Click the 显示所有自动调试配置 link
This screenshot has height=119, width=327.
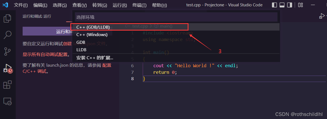coord(45,55)
